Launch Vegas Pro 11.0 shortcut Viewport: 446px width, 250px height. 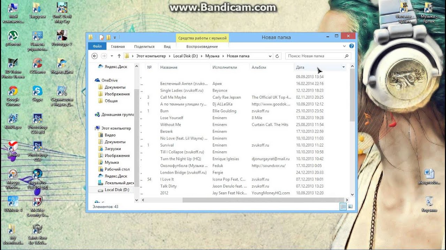tap(37, 180)
